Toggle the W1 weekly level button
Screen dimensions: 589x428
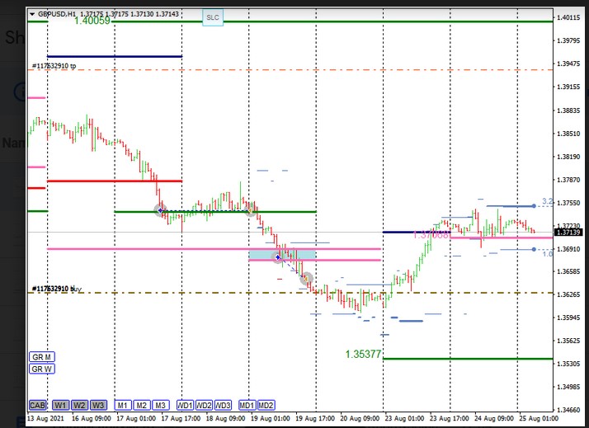(61, 406)
